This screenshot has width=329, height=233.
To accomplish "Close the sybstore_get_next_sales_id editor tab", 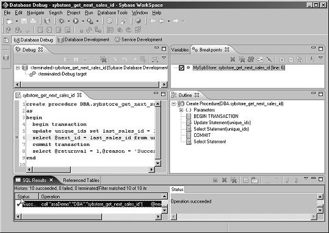I will [79, 95].
